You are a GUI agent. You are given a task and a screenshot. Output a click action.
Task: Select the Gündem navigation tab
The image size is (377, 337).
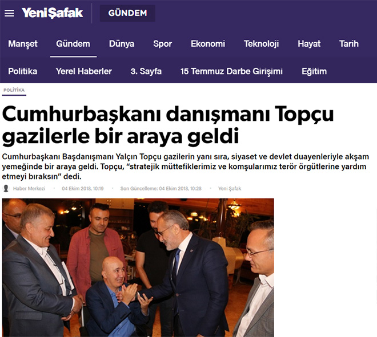click(x=73, y=44)
